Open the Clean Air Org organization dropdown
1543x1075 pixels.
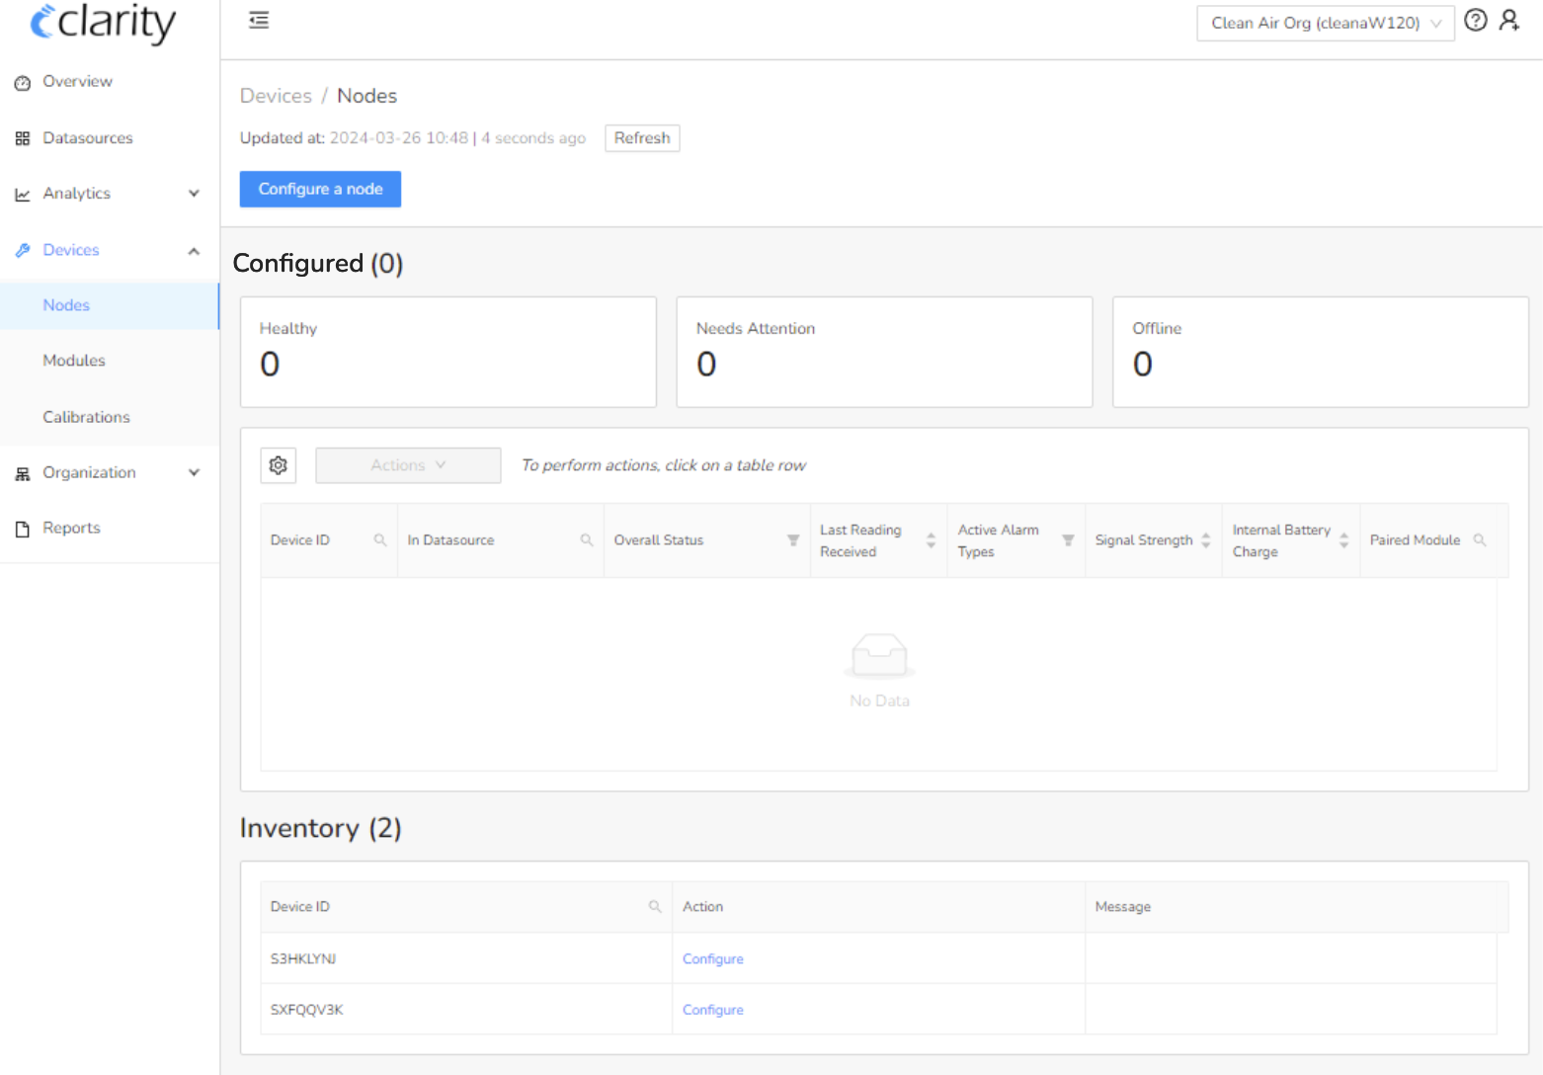tap(1325, 23)
